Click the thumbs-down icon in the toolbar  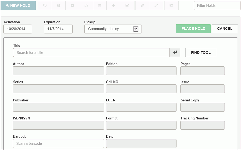[45, 5]
